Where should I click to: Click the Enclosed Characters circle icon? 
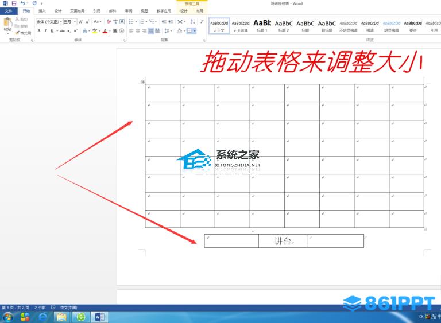(122, 31)
